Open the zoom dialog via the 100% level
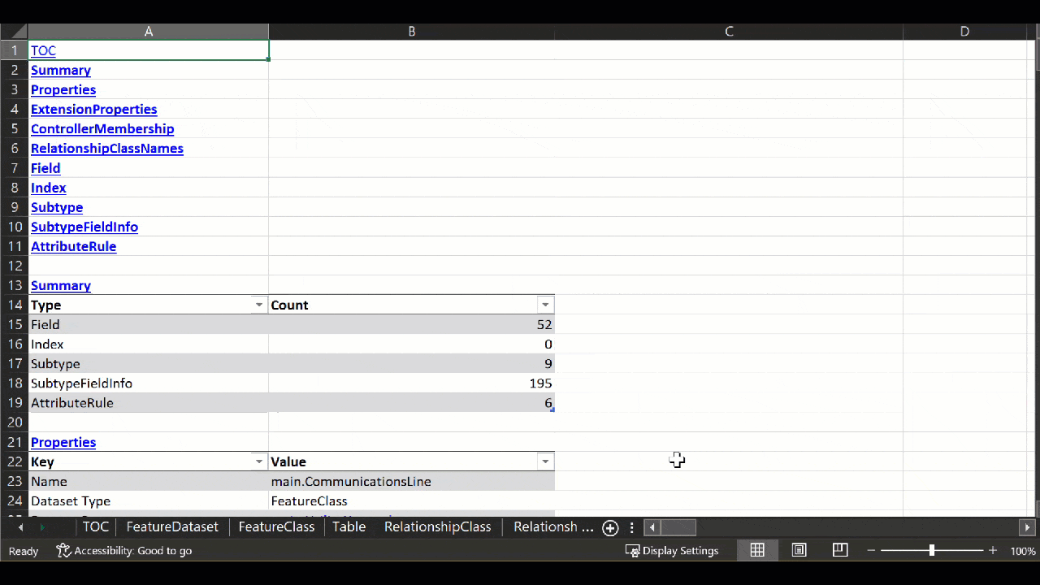This screenshot has height=585, width=1040. pyautogui.click(x=1023, y=551)
